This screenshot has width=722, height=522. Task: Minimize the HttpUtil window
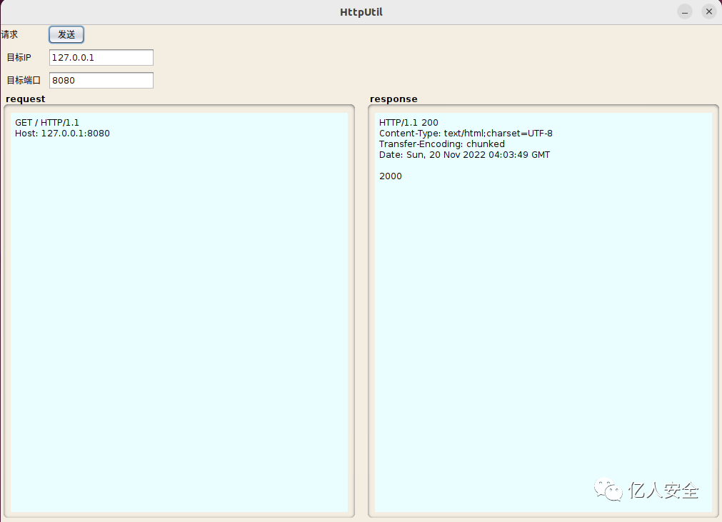[x=685, y=11]
